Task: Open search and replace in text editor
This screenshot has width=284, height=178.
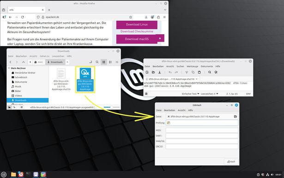Action: pos(216,72)
